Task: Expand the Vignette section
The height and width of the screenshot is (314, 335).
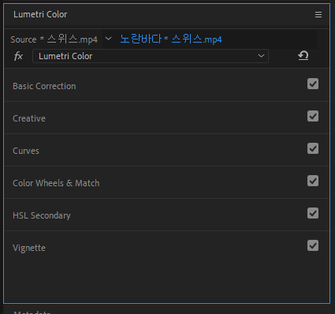Action: click(29, 248)
